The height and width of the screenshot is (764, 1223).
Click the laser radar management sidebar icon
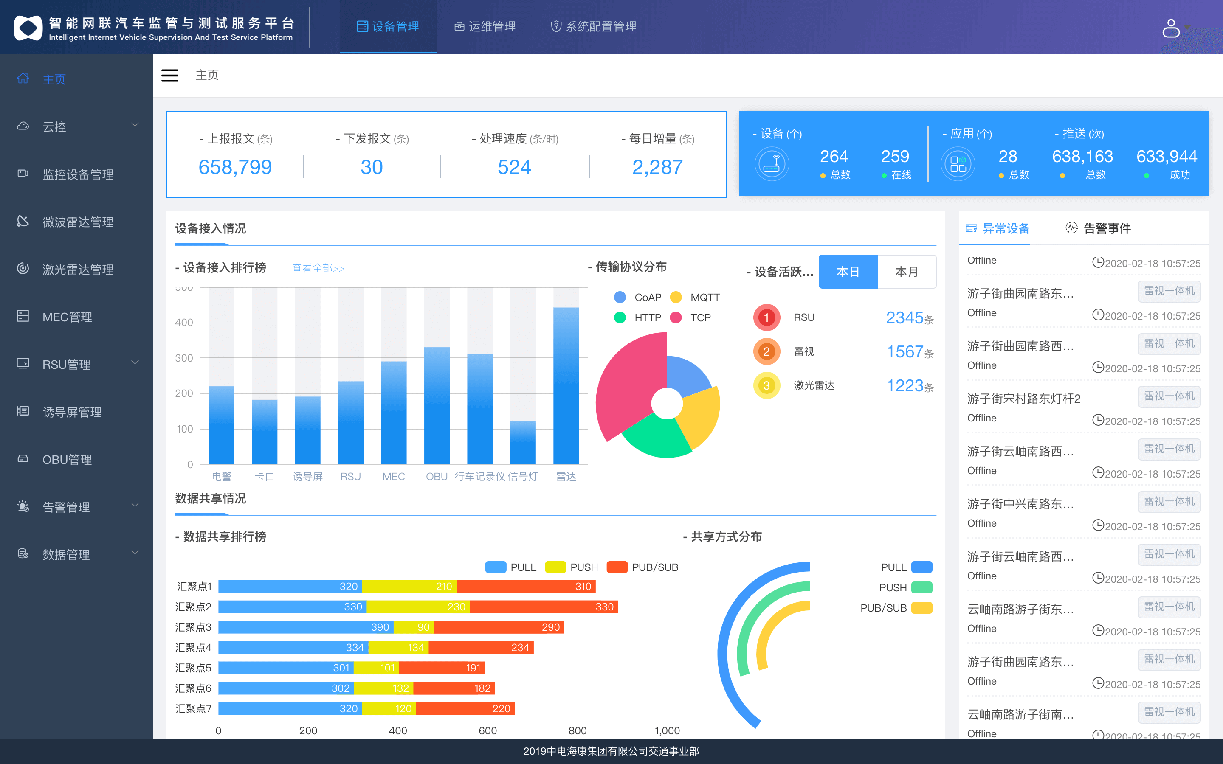(x=23, y=269)
